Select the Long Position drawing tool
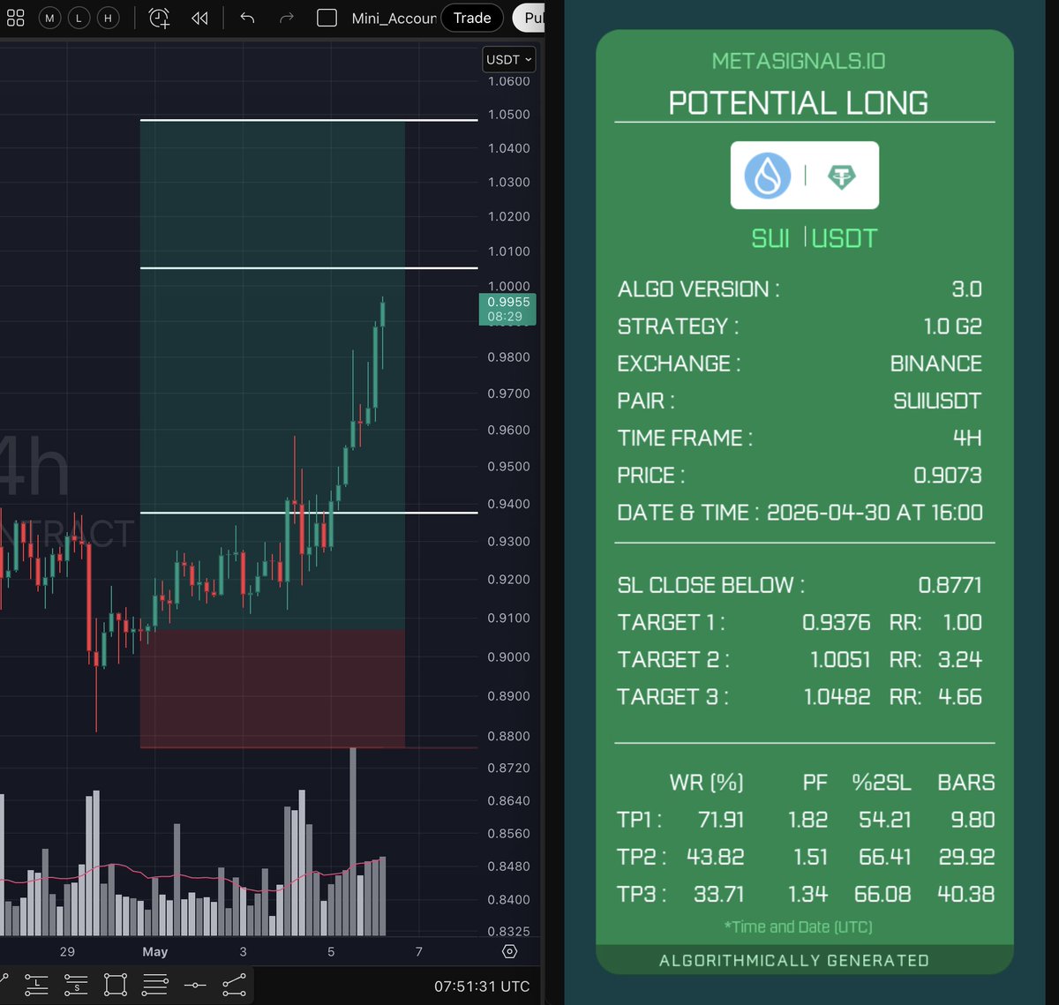 [x=36, y=985]
